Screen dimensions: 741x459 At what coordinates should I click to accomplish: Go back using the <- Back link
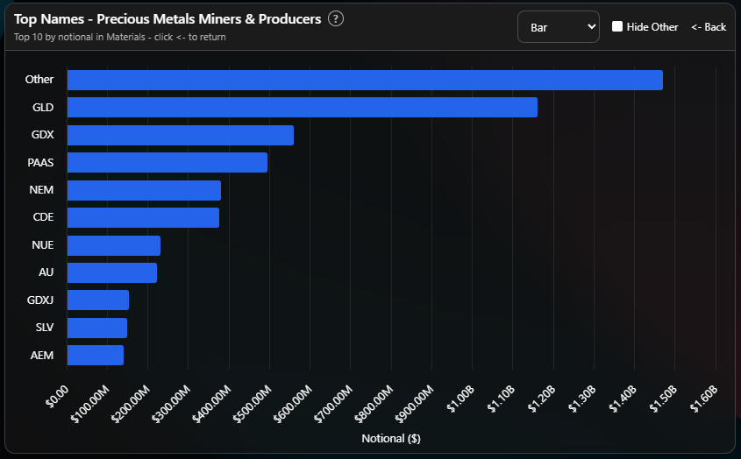709,27
